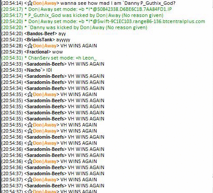
Task: Click the Bandos-Beef nickname
Action: (x=40, y=33)
